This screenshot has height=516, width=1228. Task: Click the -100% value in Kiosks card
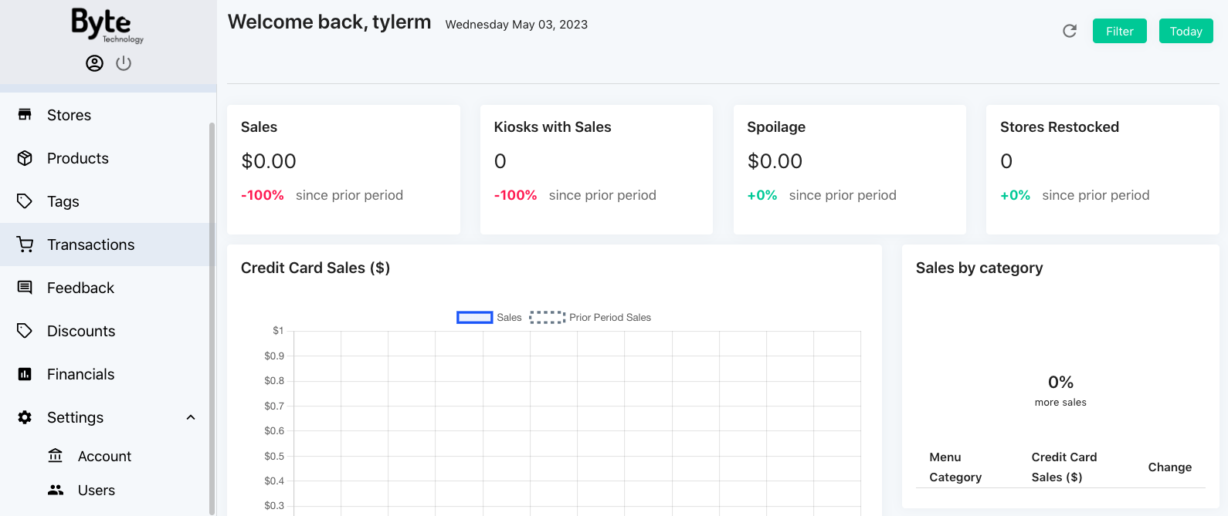(515, 195)
